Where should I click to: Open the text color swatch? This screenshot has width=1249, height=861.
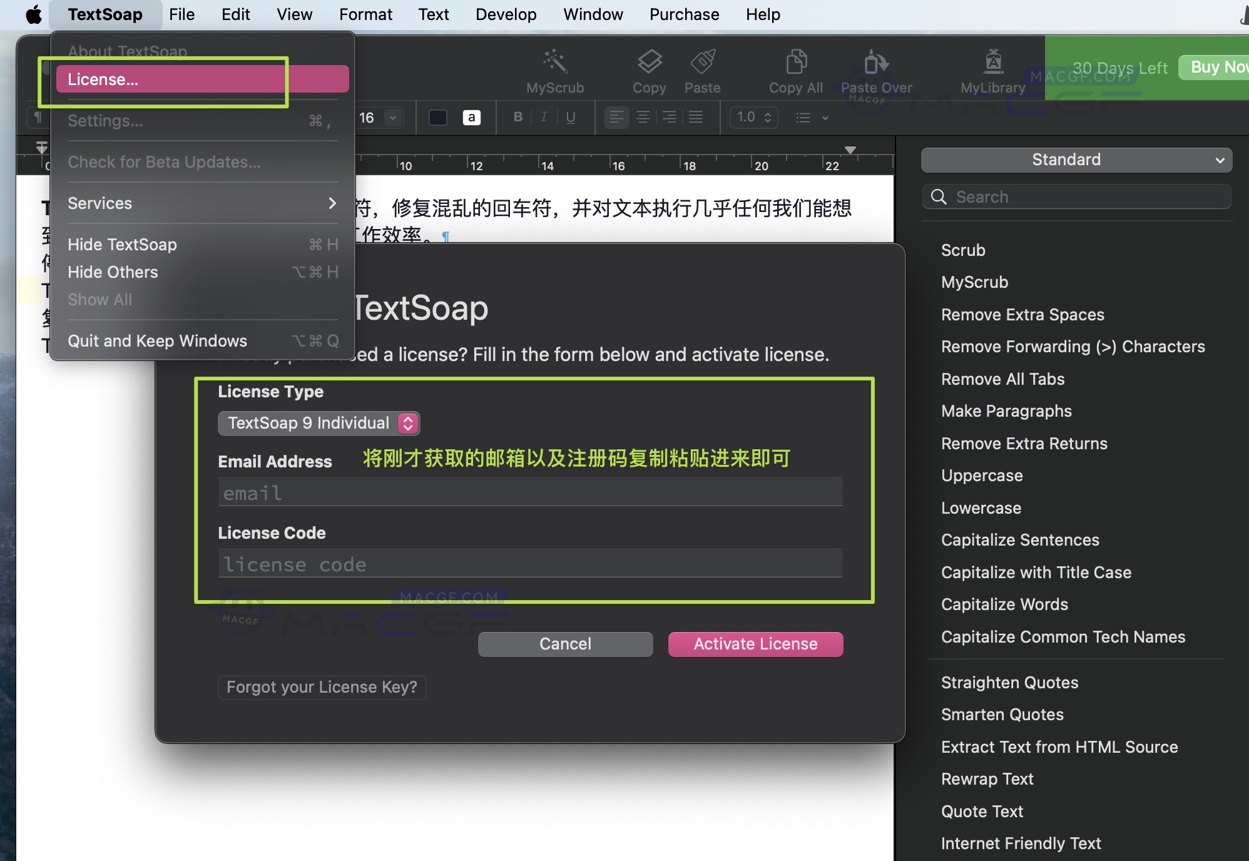[437, 118]
